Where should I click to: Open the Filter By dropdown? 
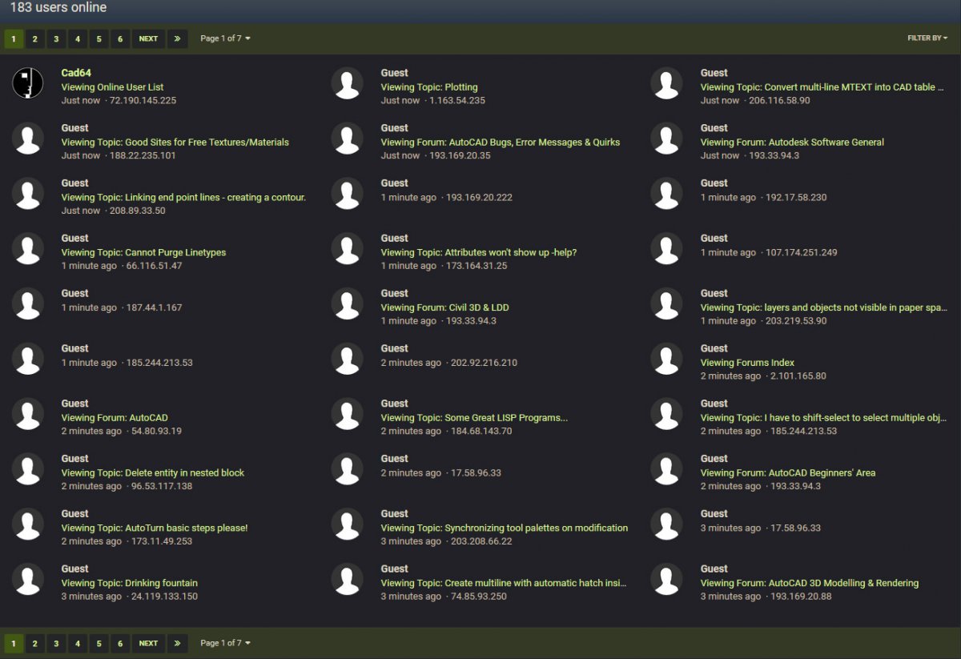tap(927, 38)
